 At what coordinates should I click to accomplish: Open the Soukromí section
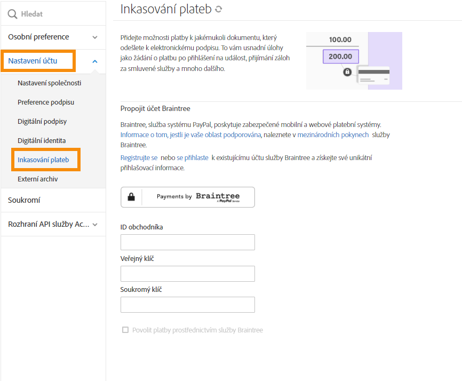point(24,200)
